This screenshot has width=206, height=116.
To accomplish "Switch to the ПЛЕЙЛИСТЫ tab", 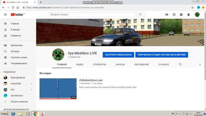I will point(99,64).
